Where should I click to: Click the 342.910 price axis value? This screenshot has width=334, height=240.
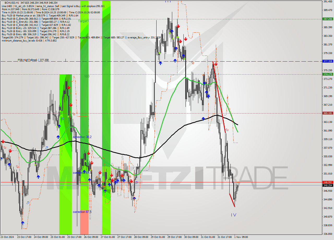click(x=328, y=208)
